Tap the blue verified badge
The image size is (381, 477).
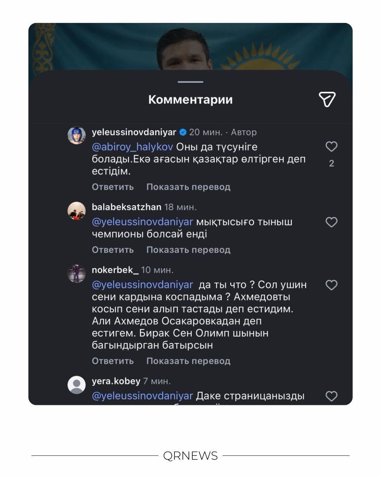183,132
